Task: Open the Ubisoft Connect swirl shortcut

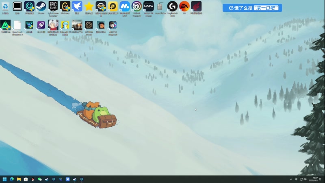Action: [136, 9]
